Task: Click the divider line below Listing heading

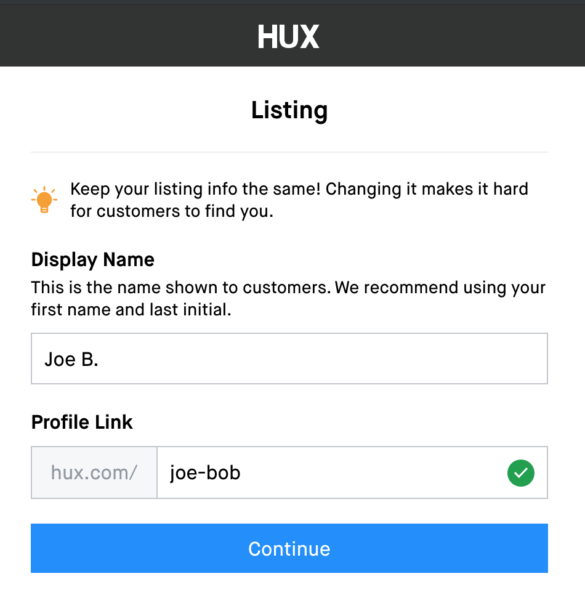Action: 289,152
